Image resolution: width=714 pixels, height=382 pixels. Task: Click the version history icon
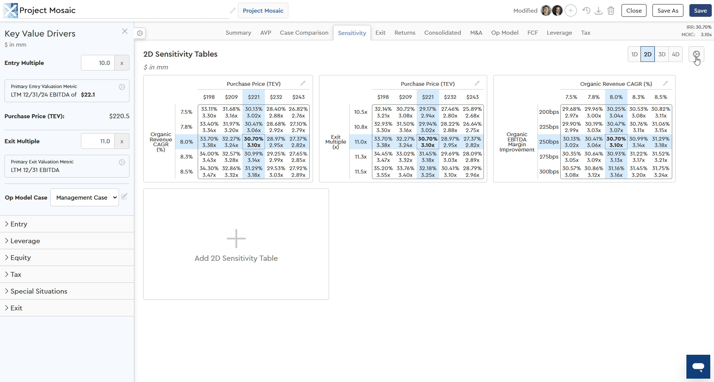[586, 10]
